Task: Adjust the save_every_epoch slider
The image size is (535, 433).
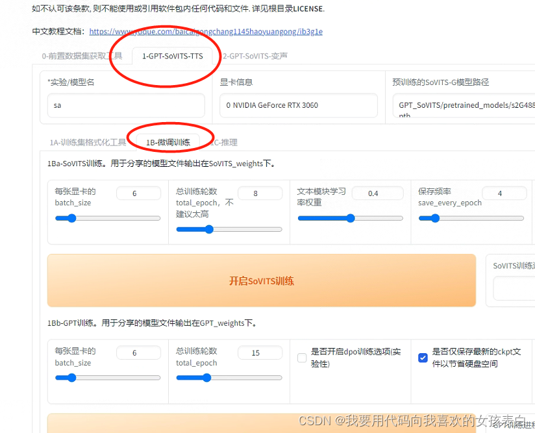Action: (471, 218)
